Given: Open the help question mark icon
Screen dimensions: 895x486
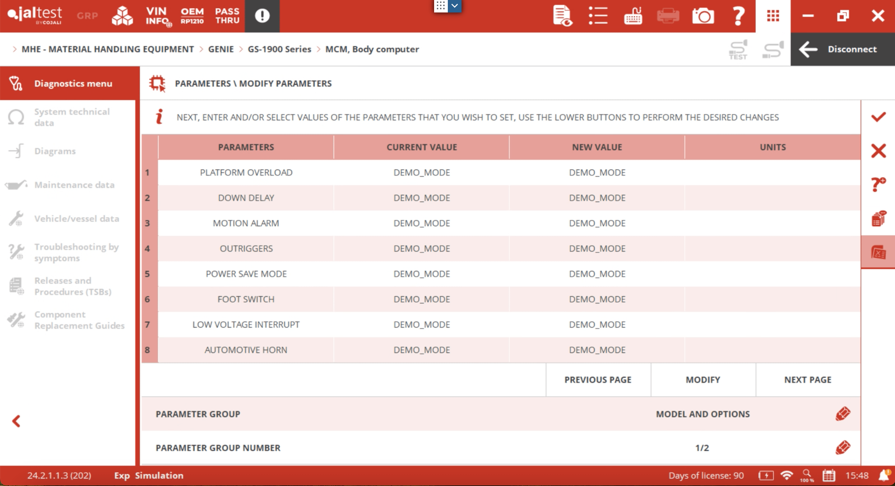Looking at the screenshot, I should [x=738, y=16].
